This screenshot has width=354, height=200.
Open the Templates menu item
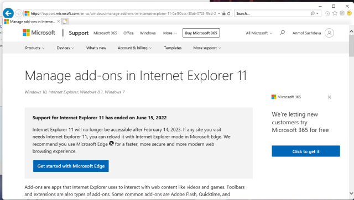pyautogui.click(x=173, y=48)
